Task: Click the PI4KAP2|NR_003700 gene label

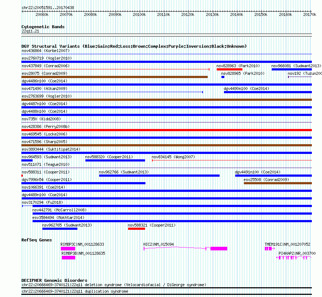Action: click(x=297, y=254)
